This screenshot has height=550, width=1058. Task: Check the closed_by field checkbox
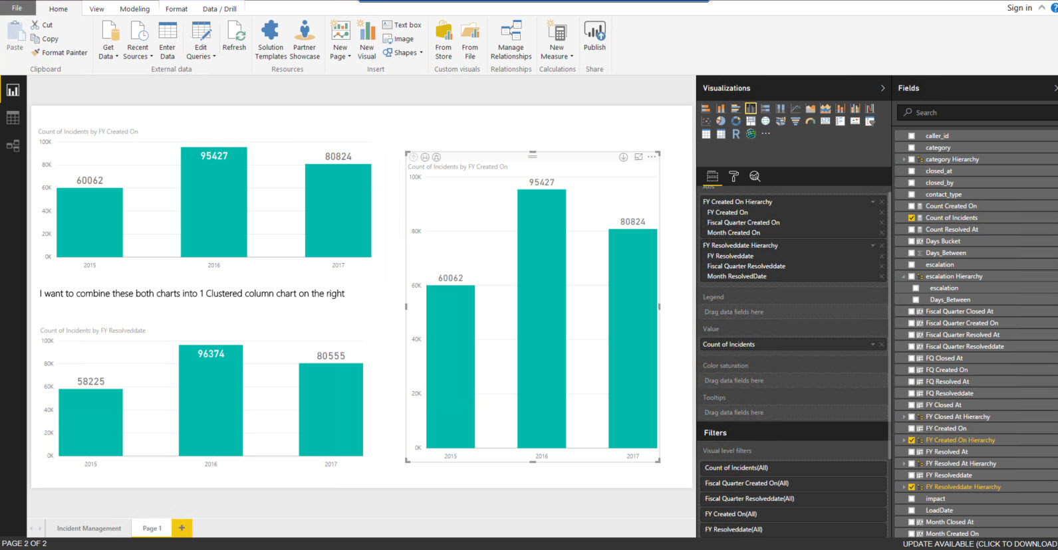click(912, 183)
